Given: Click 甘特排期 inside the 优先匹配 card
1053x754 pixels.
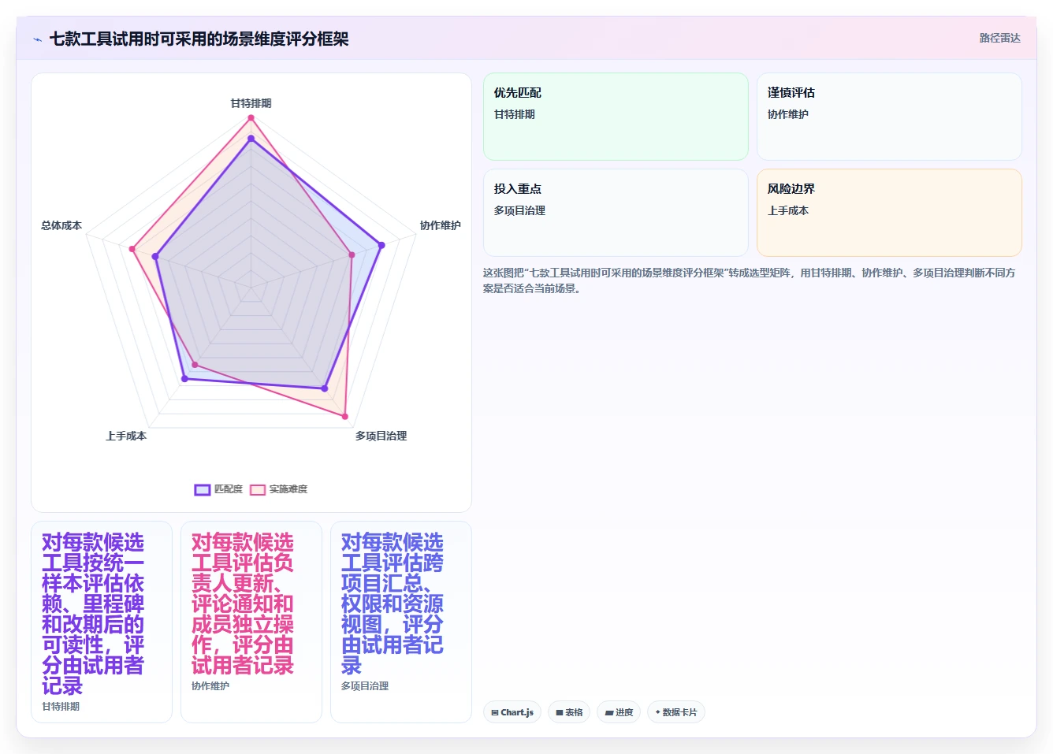Looking at the screenshot, I should [x=515, y=114].
